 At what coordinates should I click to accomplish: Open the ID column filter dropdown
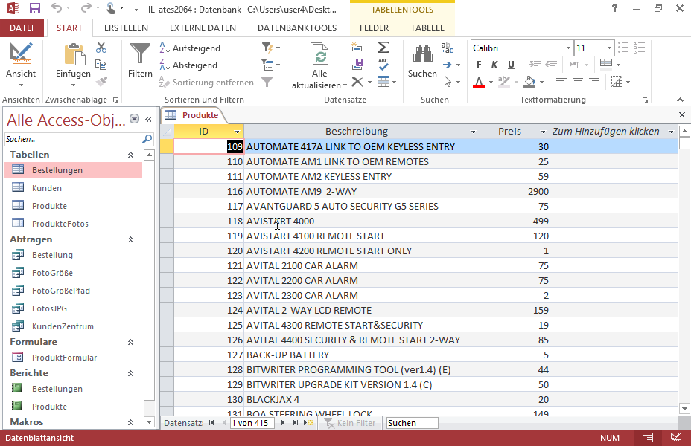pos(237,132)
